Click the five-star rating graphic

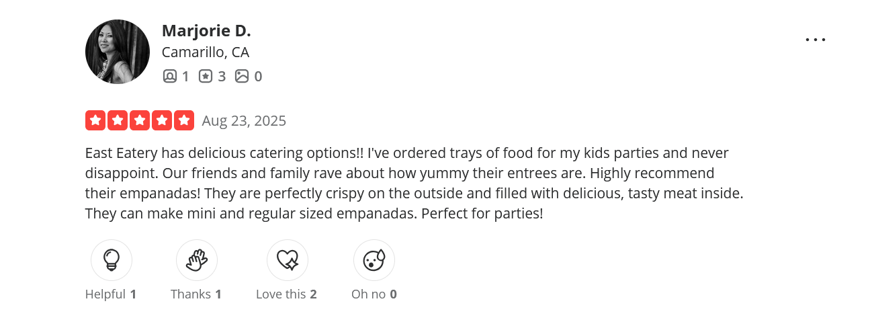(x=140, y=120)
